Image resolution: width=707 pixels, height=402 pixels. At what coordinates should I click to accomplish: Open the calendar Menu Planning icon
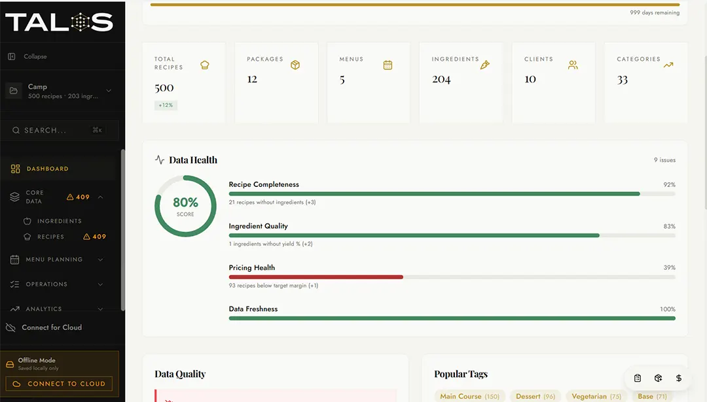(14, 259)
